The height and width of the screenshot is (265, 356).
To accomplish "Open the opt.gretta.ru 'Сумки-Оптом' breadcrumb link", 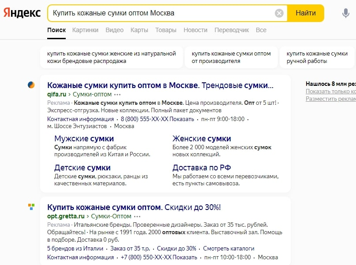I will (111, 216).
